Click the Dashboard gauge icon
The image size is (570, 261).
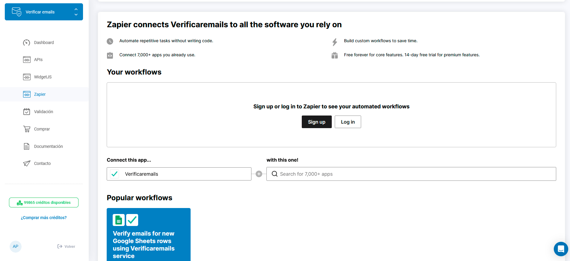point(27,43)
